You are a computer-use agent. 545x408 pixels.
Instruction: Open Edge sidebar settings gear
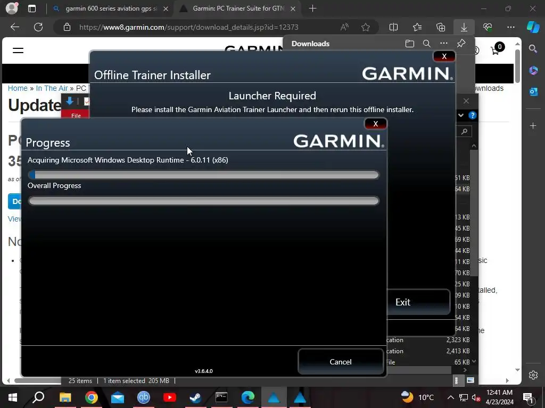(x=533, y=375)
